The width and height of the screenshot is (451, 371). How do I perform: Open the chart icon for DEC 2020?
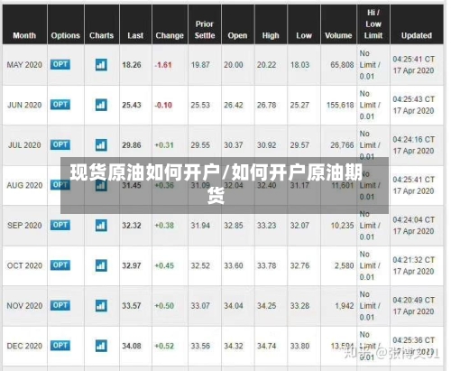click(101, 346)
